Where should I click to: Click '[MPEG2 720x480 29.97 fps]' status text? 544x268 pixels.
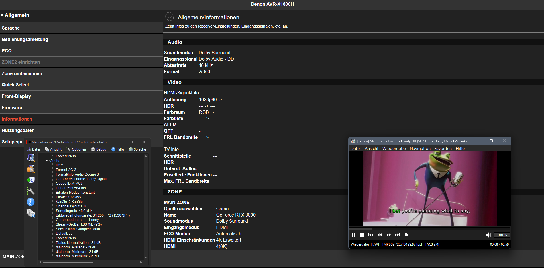[402, 244]
